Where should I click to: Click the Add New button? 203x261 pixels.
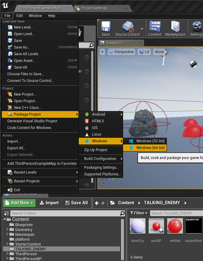click(19, 203)
